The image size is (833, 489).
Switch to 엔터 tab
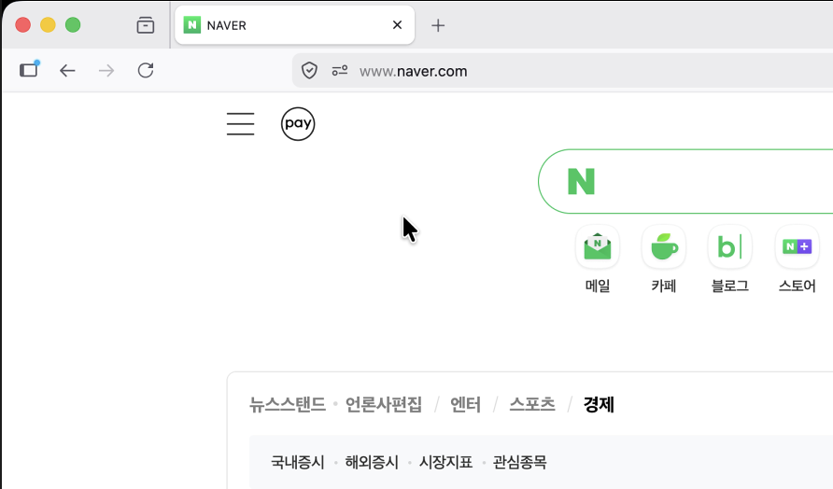click(x=465, y=405)
